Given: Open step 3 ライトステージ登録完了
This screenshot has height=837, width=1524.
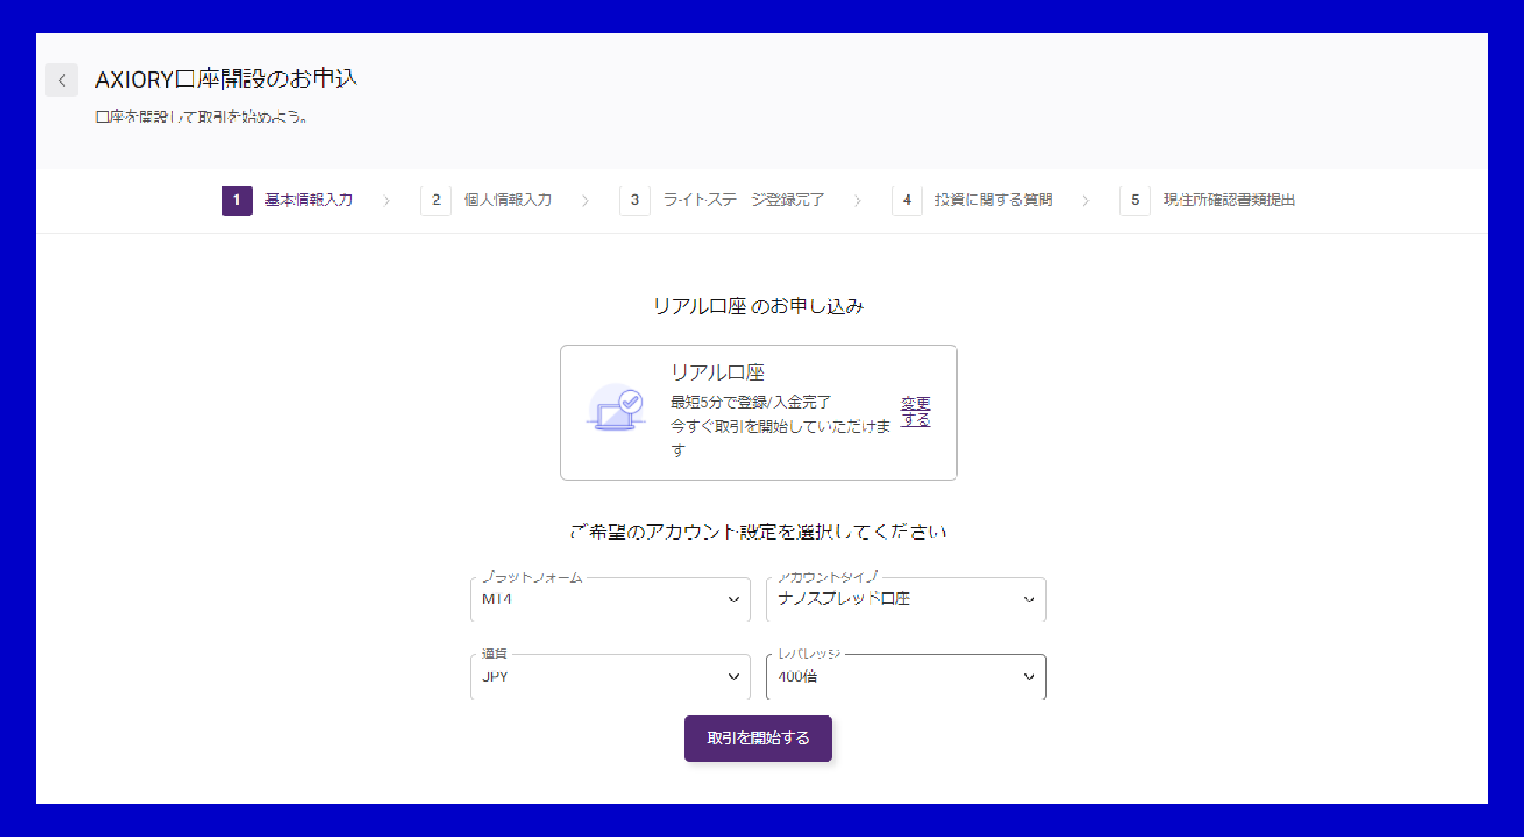Looking at the screenshot, I should [722, 200].
